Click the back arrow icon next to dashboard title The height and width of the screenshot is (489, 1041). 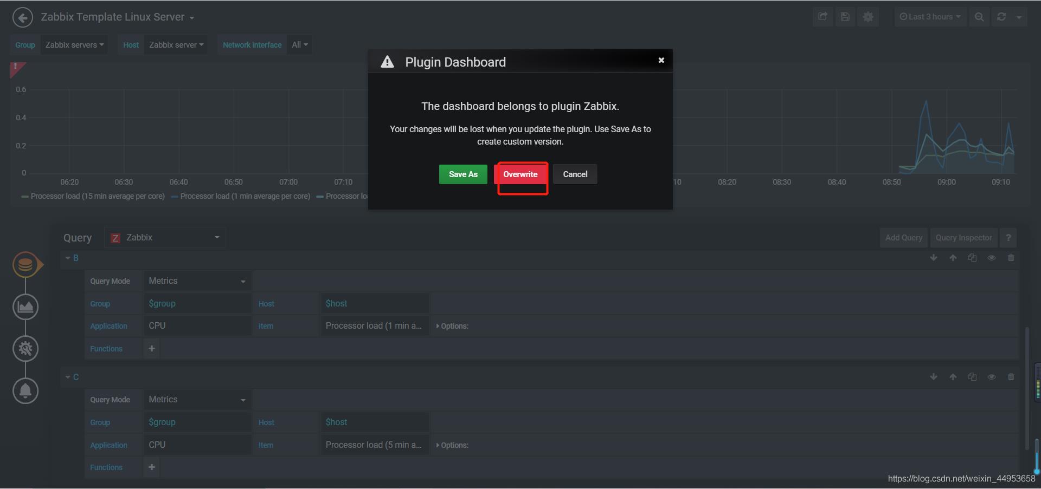pyautogui.click(x=22, y=17)
